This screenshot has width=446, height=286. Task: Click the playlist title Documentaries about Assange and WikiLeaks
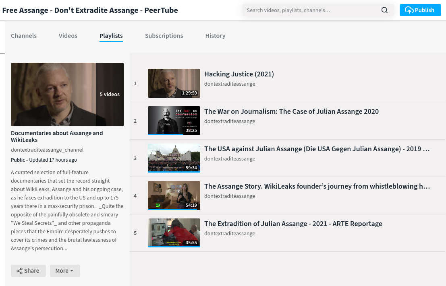coord(57,136)
